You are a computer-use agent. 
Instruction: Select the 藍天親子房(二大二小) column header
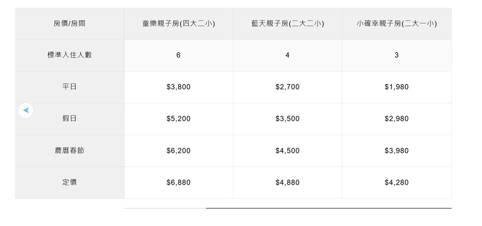288,24
